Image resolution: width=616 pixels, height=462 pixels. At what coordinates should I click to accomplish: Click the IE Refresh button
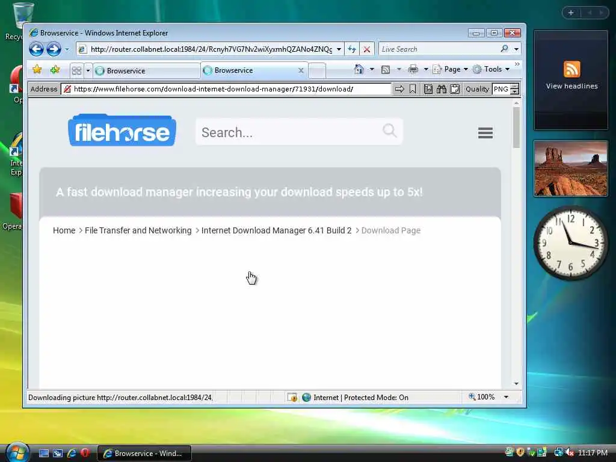click(x=351, y=49)
